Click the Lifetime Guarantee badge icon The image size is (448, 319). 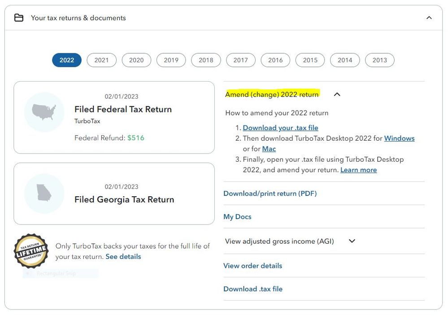(31, 251)
